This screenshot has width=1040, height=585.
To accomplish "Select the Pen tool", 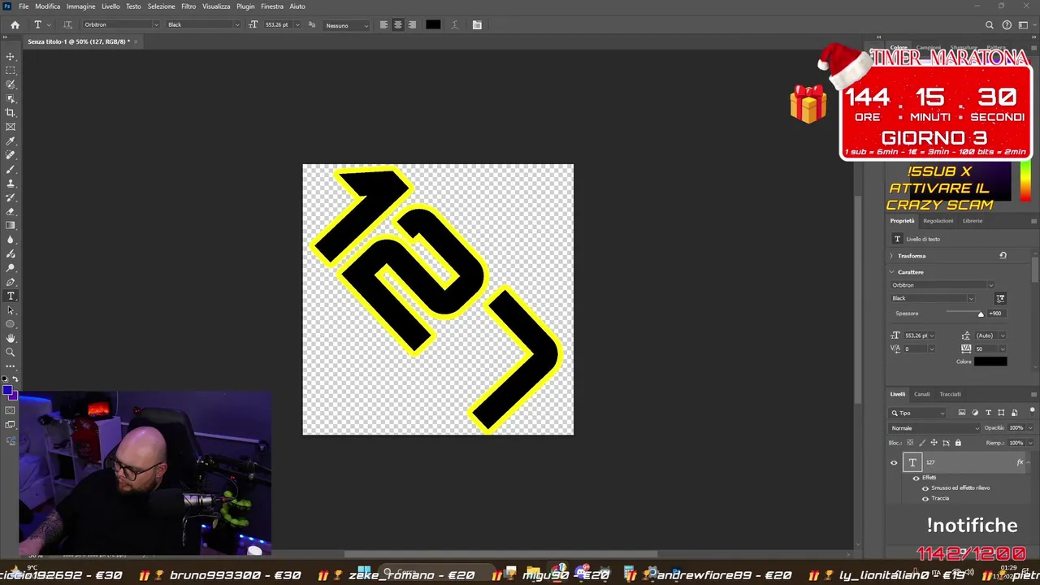I will [x=11, y=282].
